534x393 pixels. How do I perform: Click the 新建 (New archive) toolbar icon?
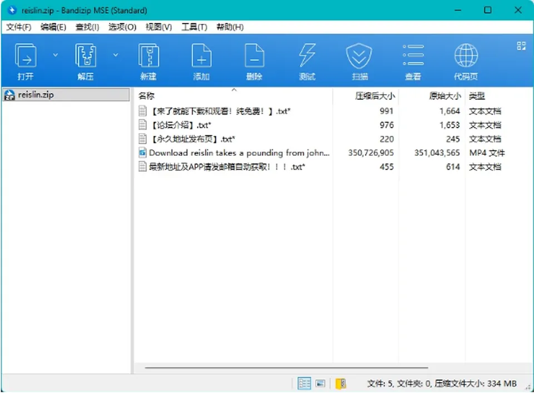[x=149, y=55]
